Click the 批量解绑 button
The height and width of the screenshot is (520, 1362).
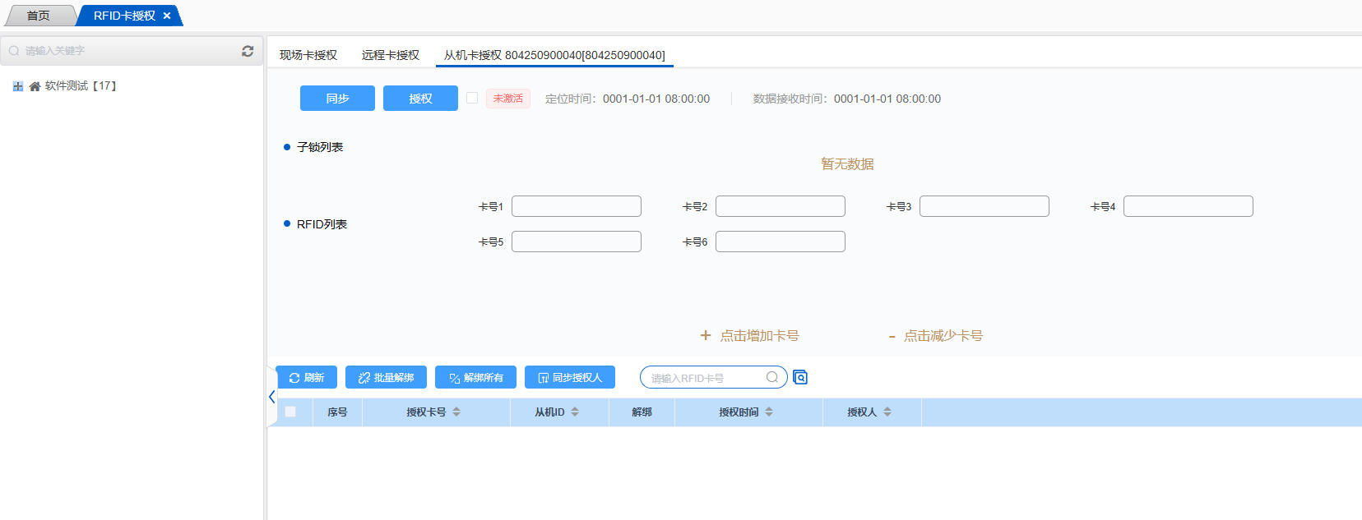click(x=386, y=377)
